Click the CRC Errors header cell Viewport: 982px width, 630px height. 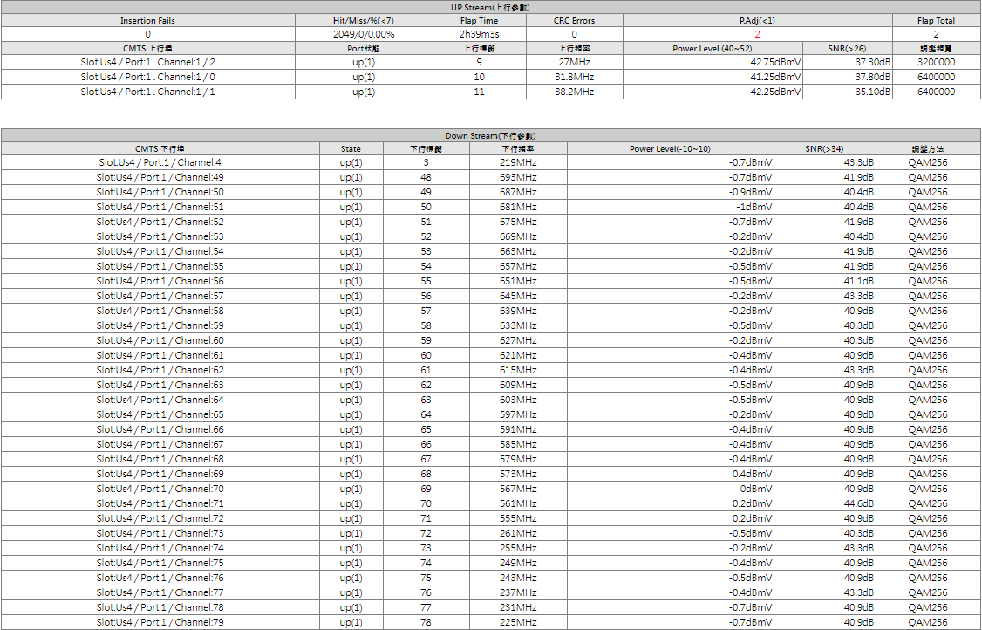click(x=574, y=20)
